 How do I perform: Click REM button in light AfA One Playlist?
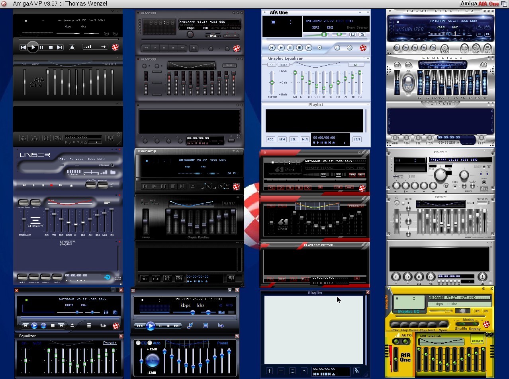(282, 139)
